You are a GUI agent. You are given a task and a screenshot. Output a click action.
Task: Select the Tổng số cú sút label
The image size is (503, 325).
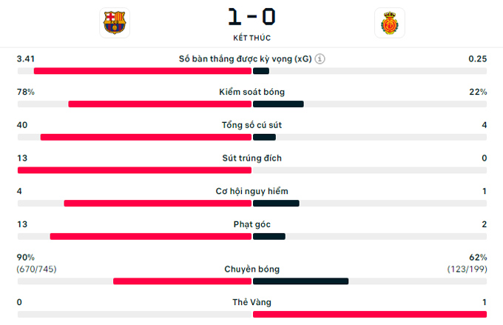[251, 125]
